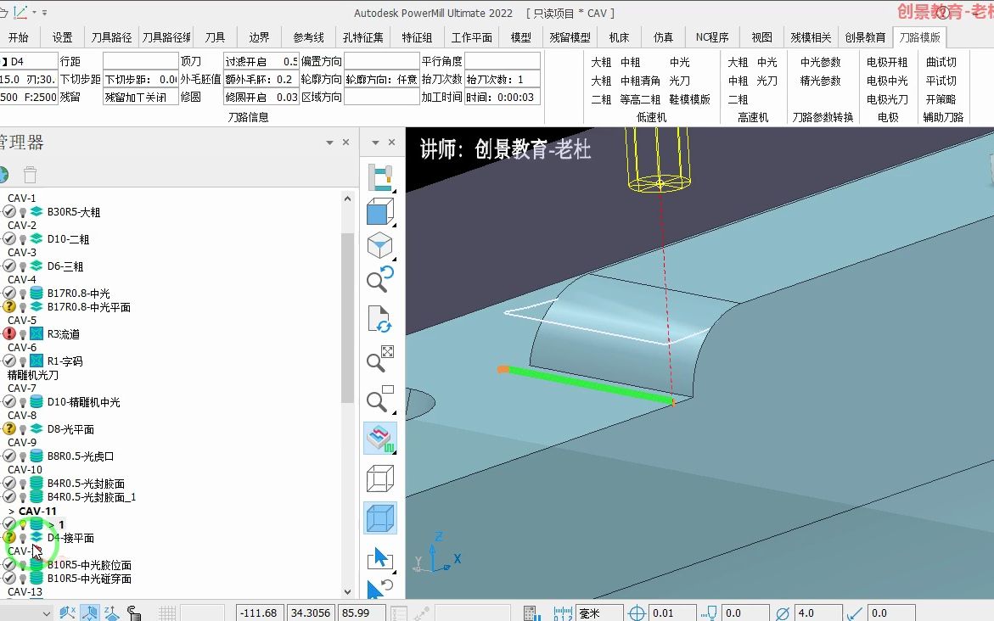Viewport: 994px width, 621px height.
Task: Switch to wireframe cube view
Action: (x=380, y=478)
